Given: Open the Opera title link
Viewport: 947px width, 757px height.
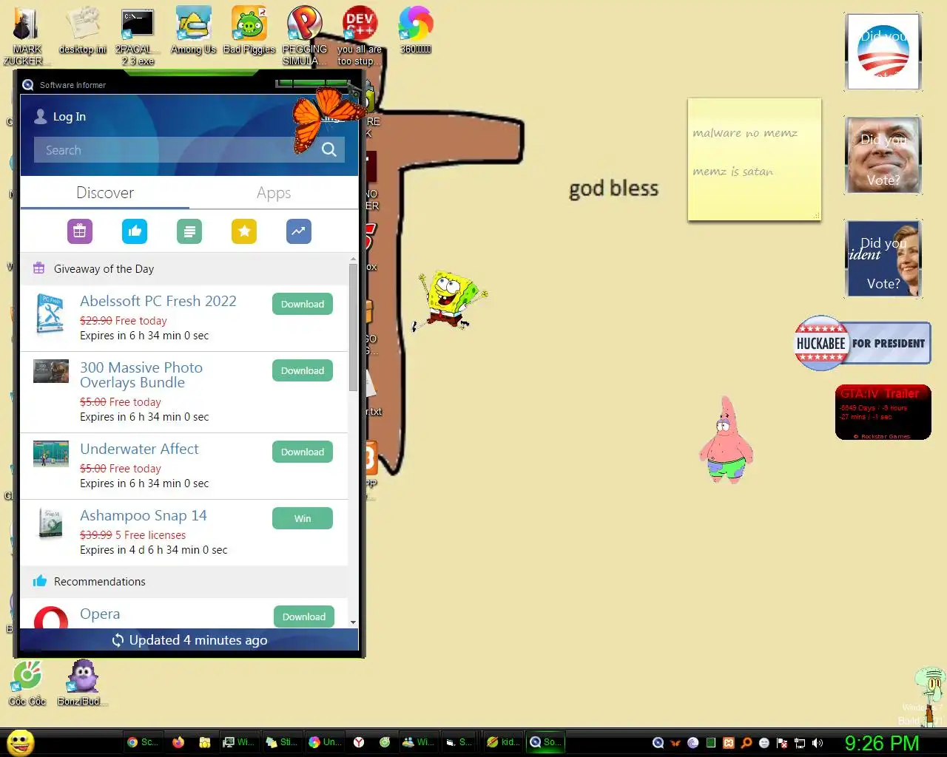Looking at the screenshot, I should (x=100, y=614).
